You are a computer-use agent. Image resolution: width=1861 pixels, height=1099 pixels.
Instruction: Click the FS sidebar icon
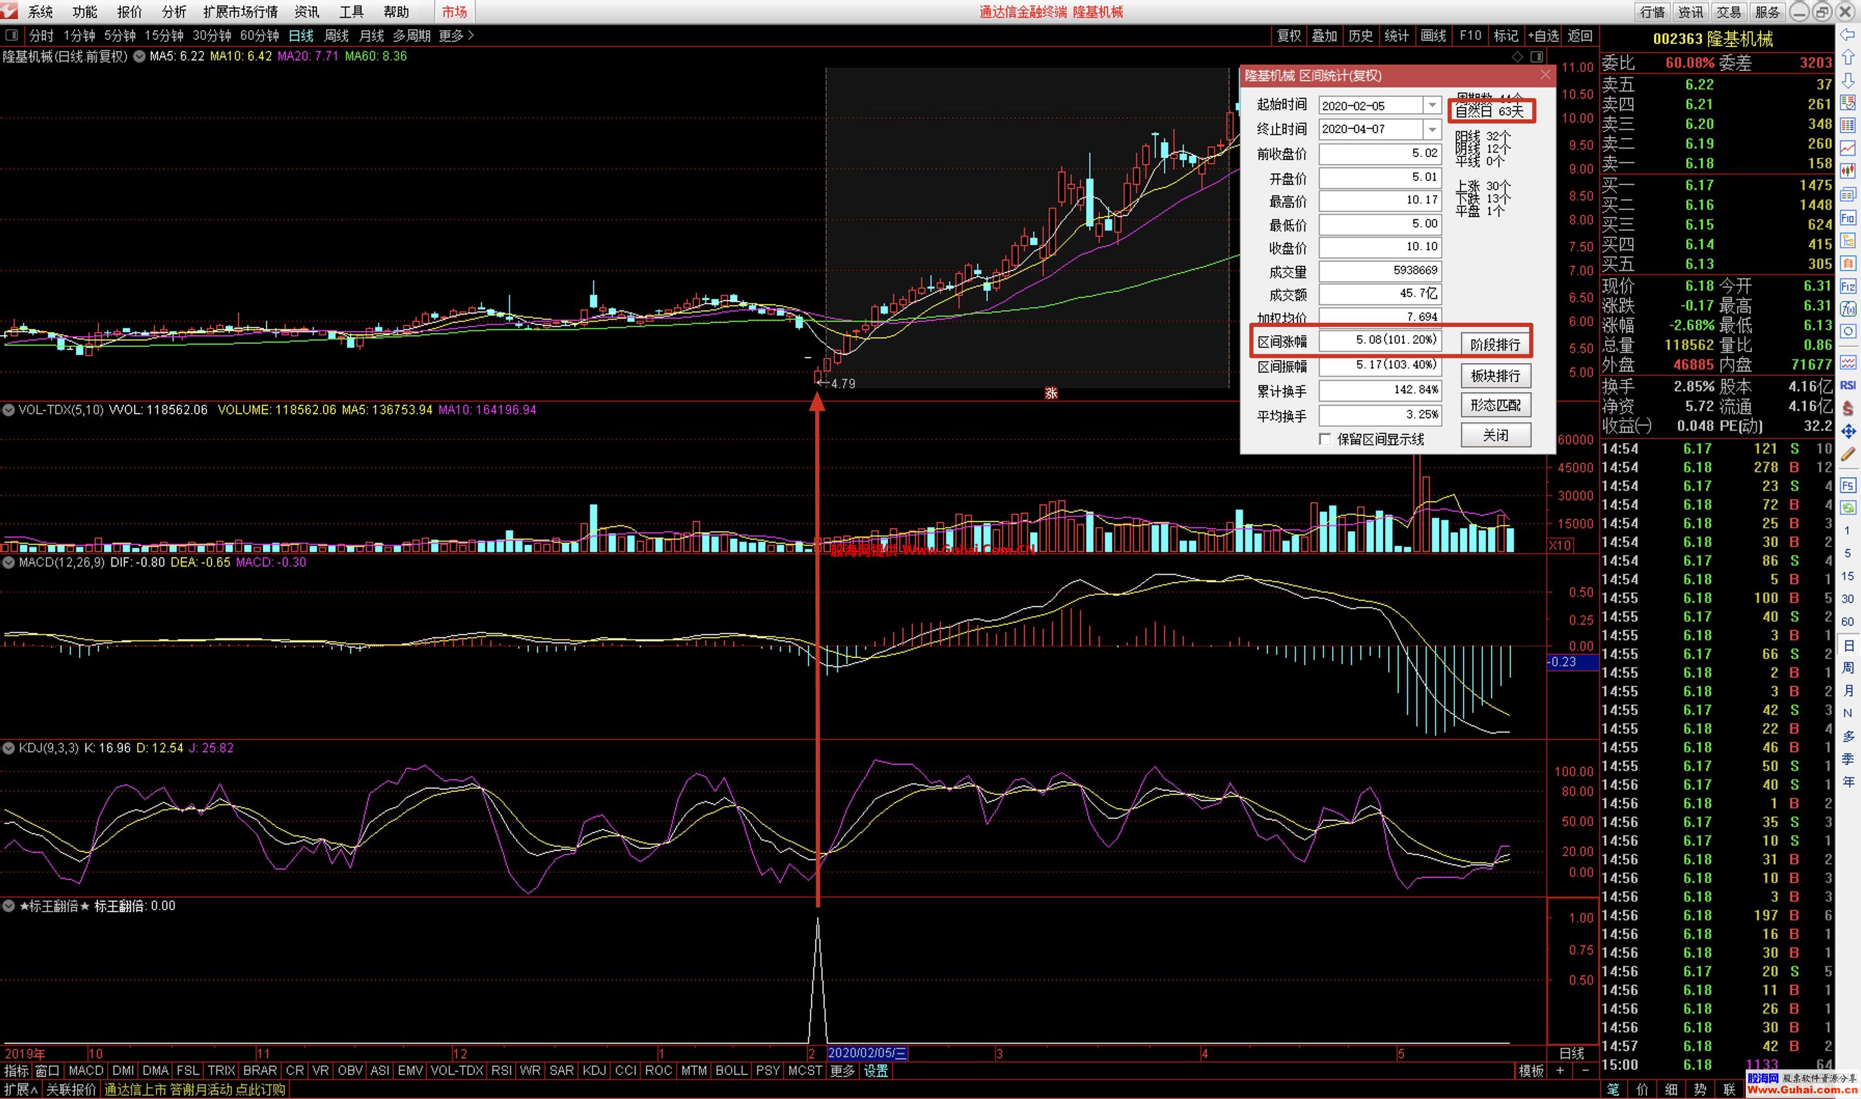pyautogui.click(x=1847, y=485)
